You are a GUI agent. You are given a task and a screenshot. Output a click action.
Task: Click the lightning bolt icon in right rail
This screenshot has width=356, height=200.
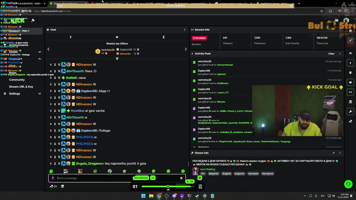pyautogui.click(x=350, y=63)
